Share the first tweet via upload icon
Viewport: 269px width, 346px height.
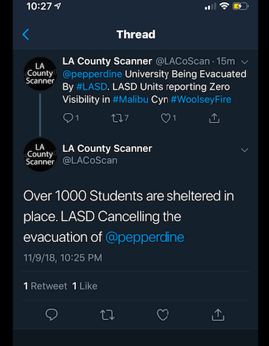214,118
